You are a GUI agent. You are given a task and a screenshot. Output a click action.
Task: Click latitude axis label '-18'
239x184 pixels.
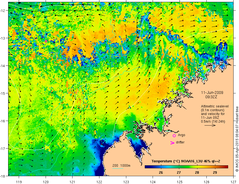(x=3, y=176)
